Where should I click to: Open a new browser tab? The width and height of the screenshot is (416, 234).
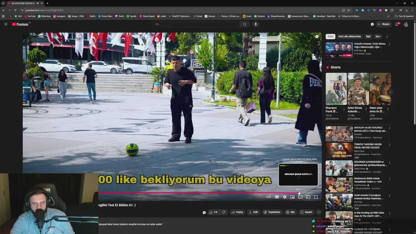(47, 3)
